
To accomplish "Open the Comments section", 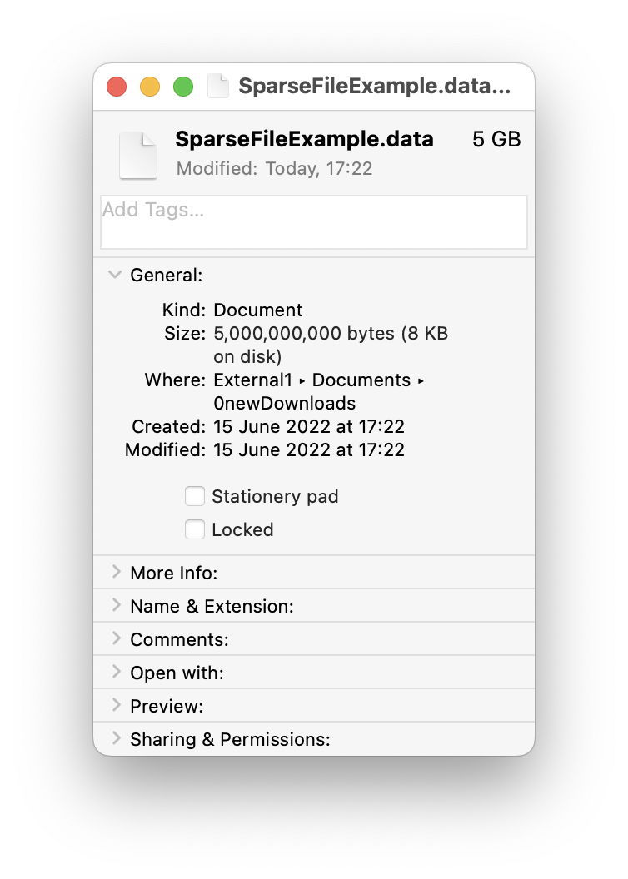I will [117, 639].
